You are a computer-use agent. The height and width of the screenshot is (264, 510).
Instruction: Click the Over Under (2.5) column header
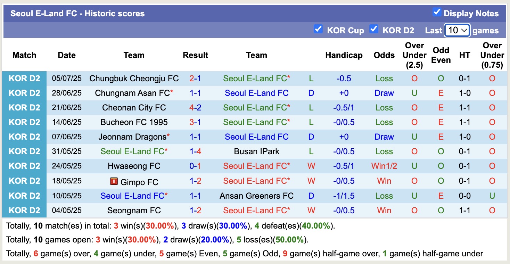click(414, 55)
